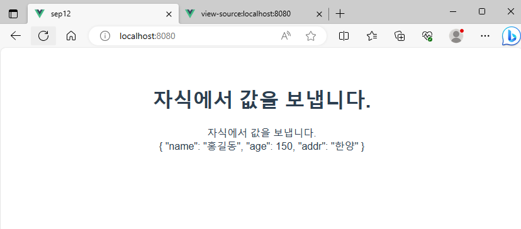
Task: Go back to the previous page
Action: [x=16, y=36]
